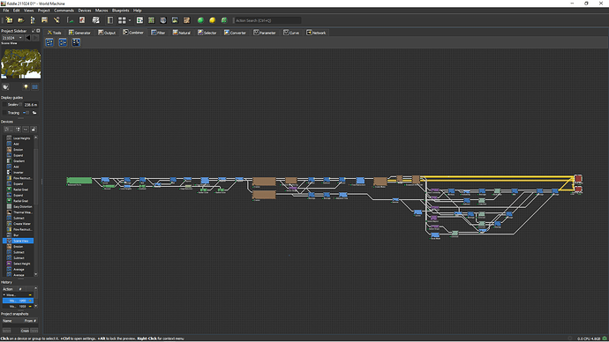The width and height of the screenshot is (609, 342).
Task: Toggle the yellow light bulb preview icon
Action: tap(26, 87)
